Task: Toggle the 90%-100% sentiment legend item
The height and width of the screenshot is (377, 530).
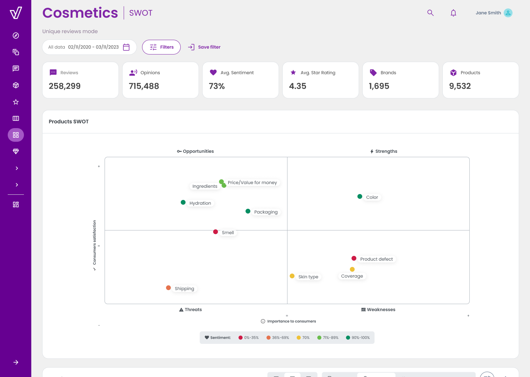Action: click(358, 338)
